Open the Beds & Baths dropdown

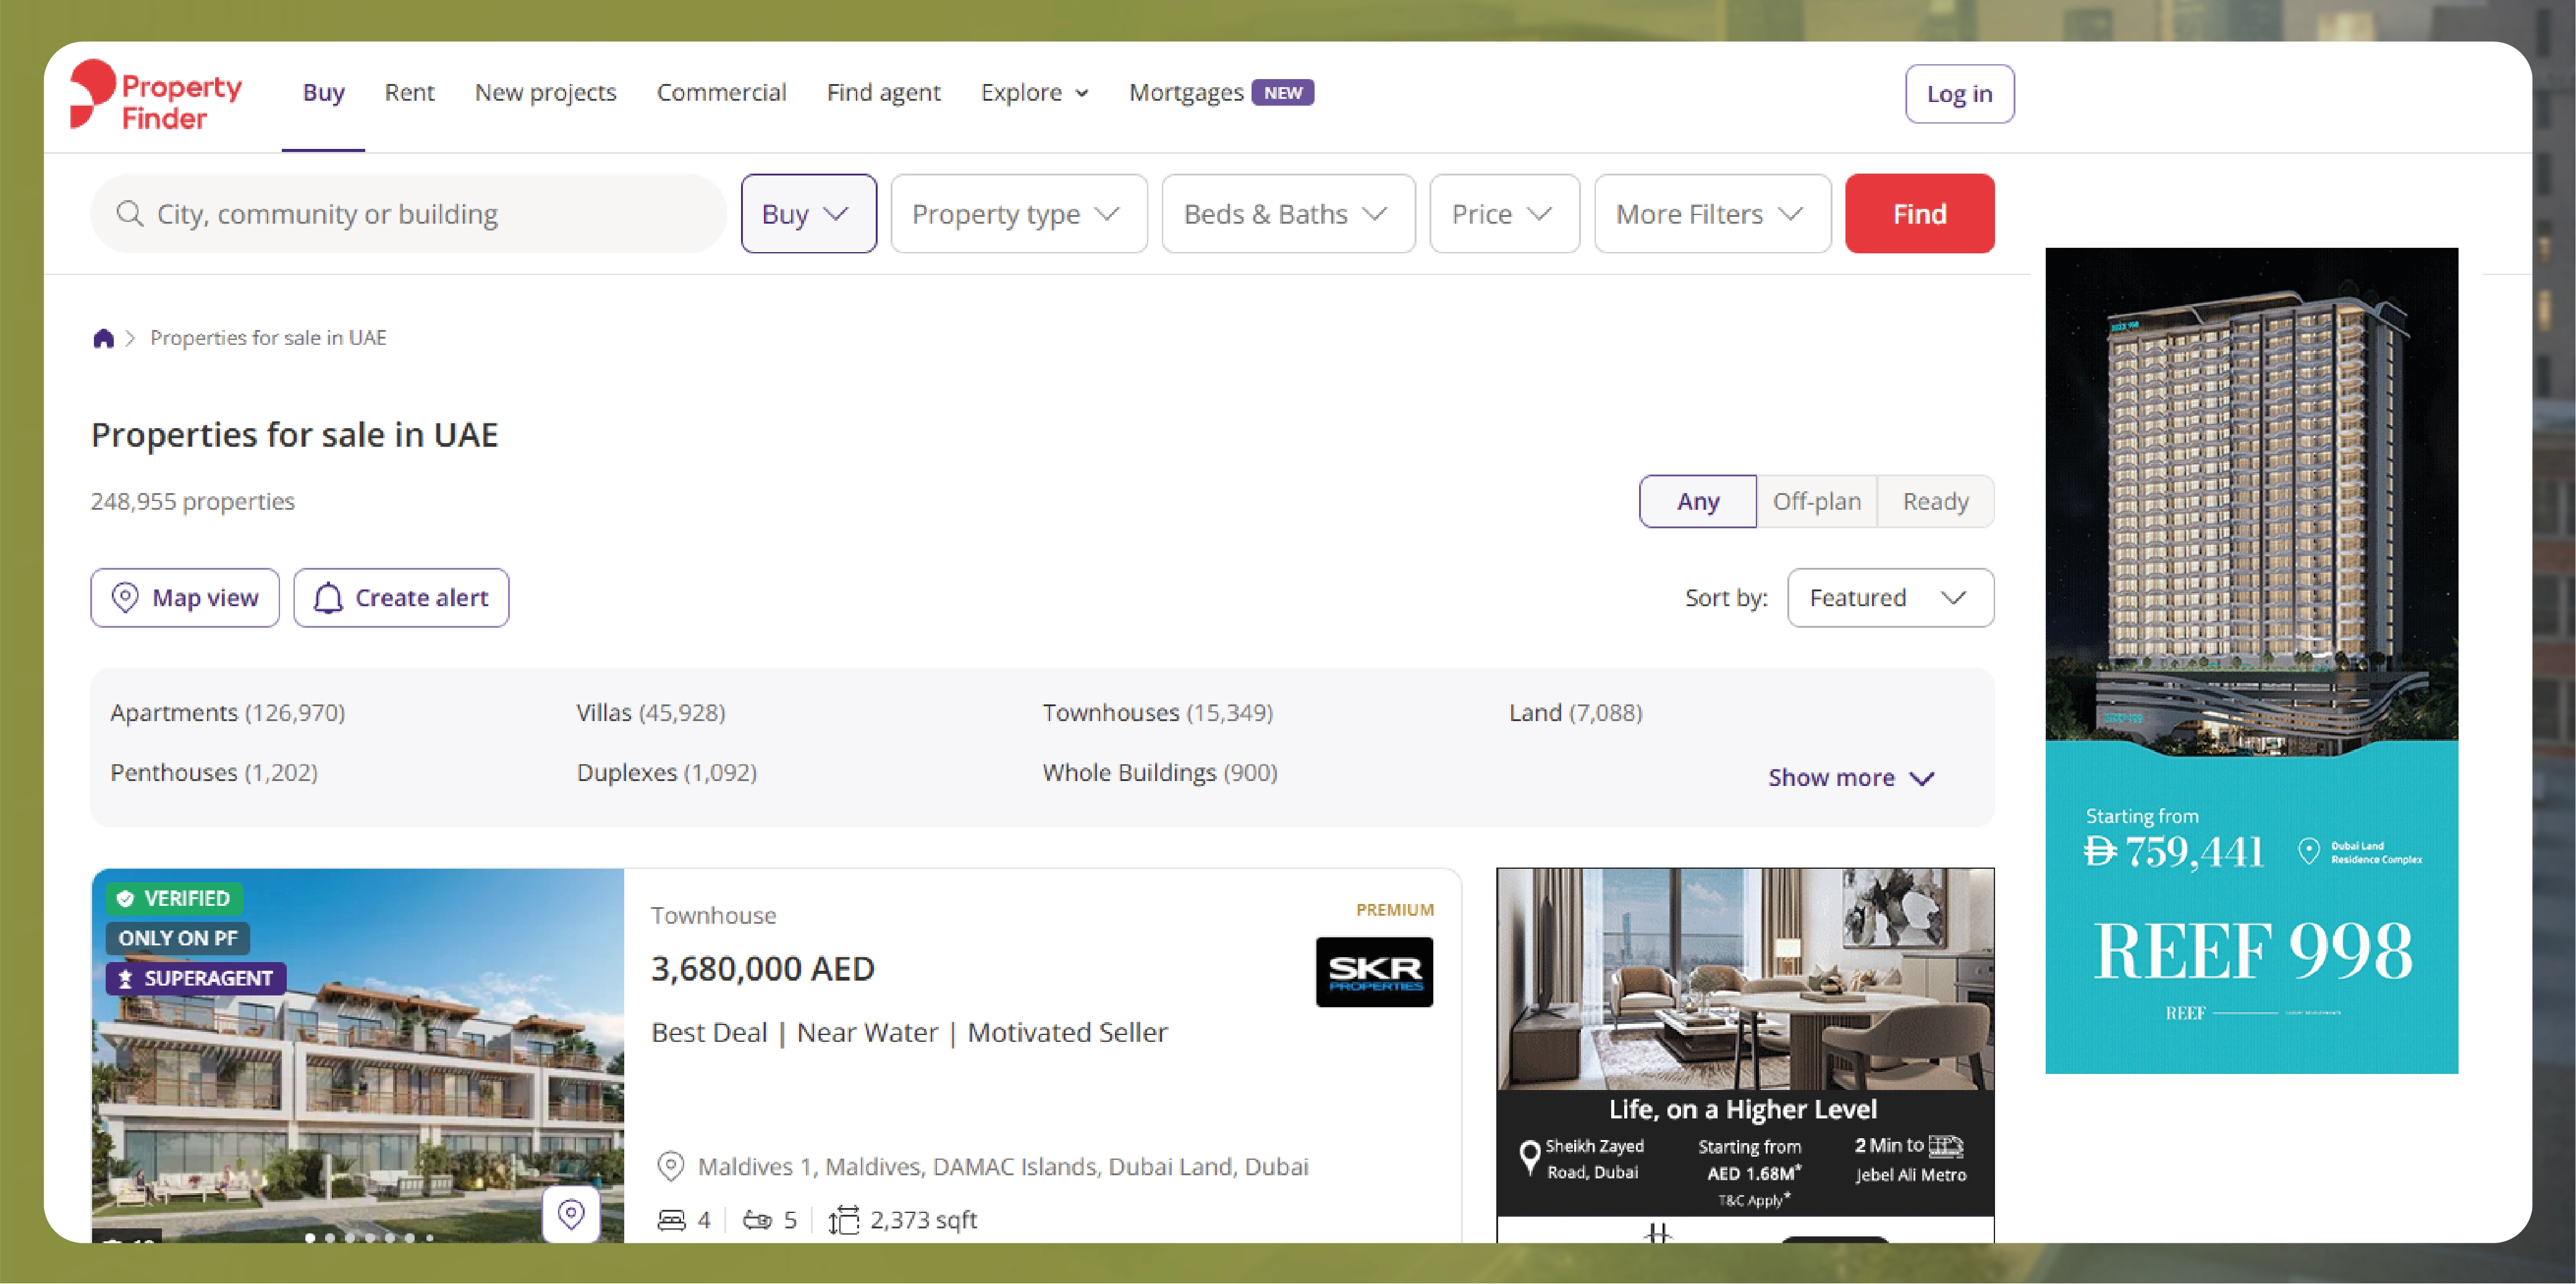coord(1288,213)
